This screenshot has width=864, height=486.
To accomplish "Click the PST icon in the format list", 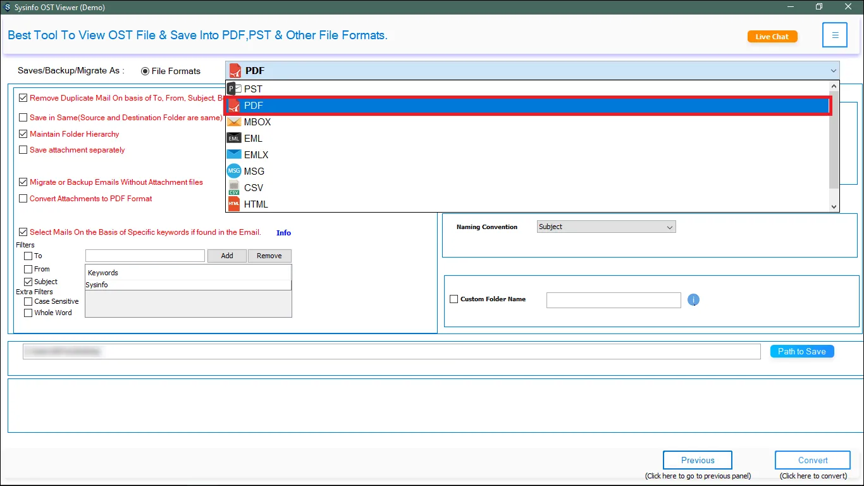I will click(x=234, y=89).
